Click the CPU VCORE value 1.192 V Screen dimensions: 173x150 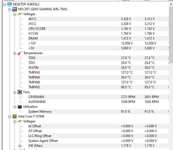point(126,29)
